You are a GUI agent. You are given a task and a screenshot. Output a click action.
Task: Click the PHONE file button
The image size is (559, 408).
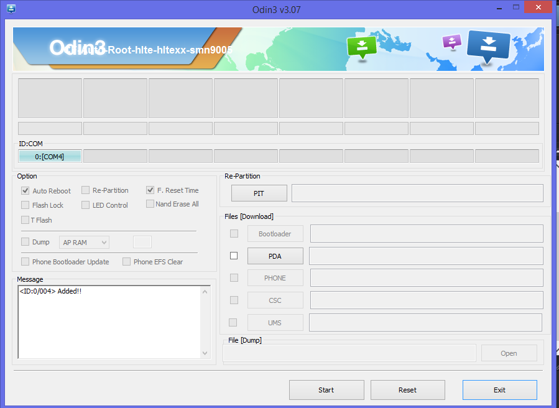click(275, 278)
